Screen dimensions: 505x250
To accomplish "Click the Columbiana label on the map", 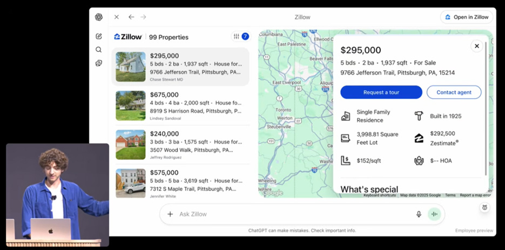I will point(271,34).
